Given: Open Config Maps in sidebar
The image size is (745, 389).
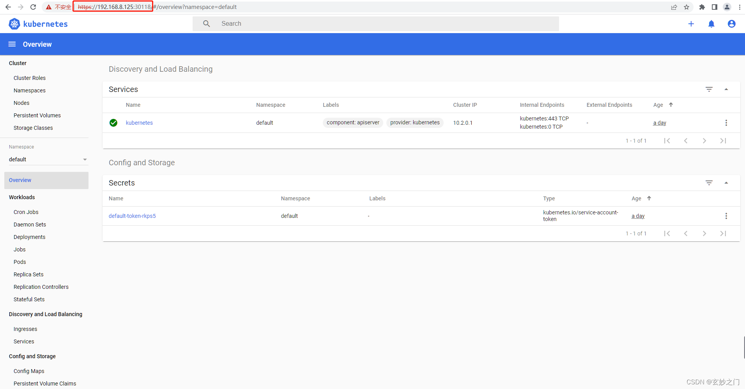Looking at the screenshot, I should pos(29,371).
